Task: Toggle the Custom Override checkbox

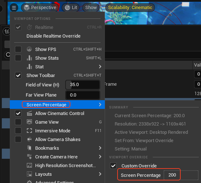Action: click(113, 166)
